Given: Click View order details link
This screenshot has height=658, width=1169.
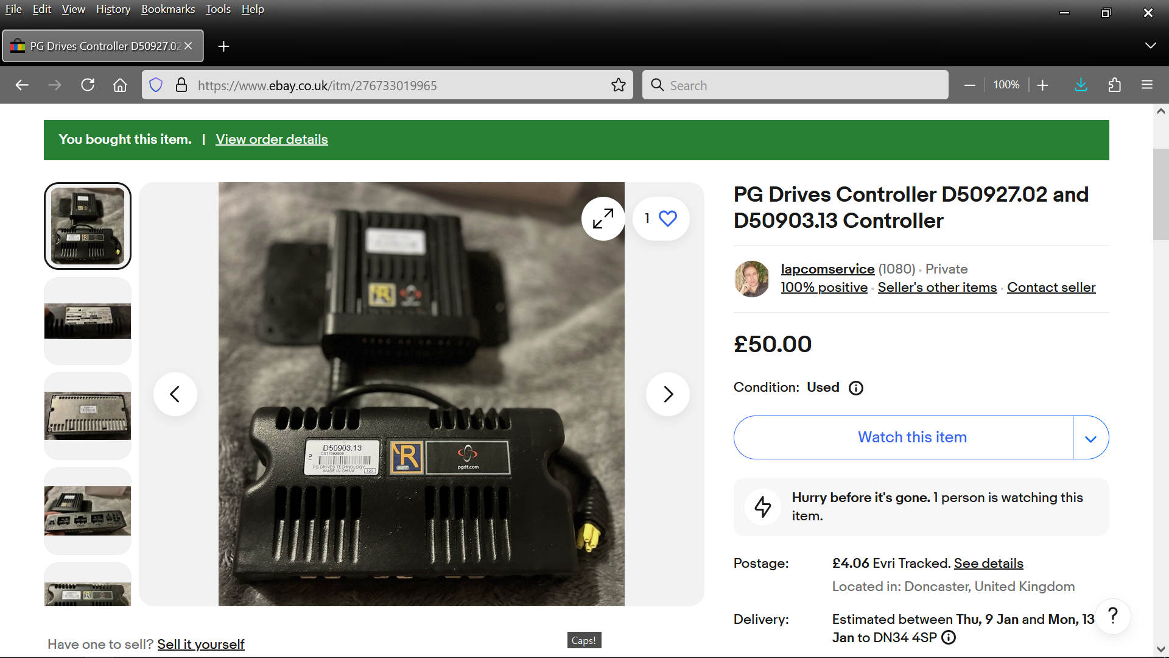Looking at the screenshot, I should (x=272, y=140).
